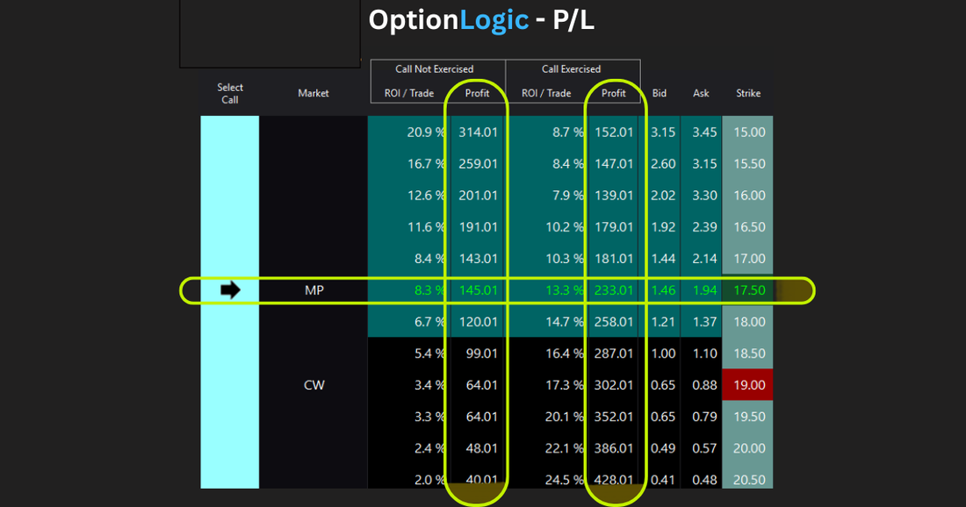Select the MP market row label

coord(314,290)
